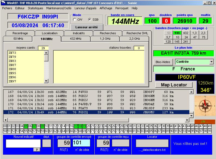216x159 pixels.
Task: Click the green 144 band button
Action: click(177, 33)
